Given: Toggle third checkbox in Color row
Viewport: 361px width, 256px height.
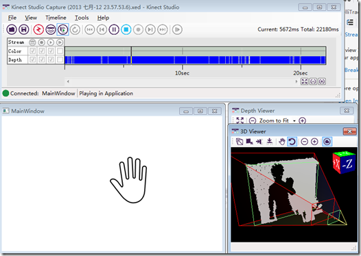Looking at the screenshot, I should click(51, 51).
